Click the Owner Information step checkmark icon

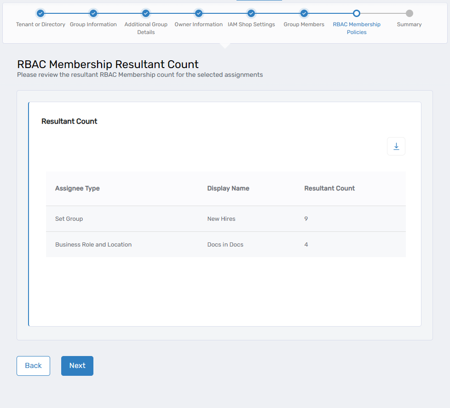[x=199, y=13]
